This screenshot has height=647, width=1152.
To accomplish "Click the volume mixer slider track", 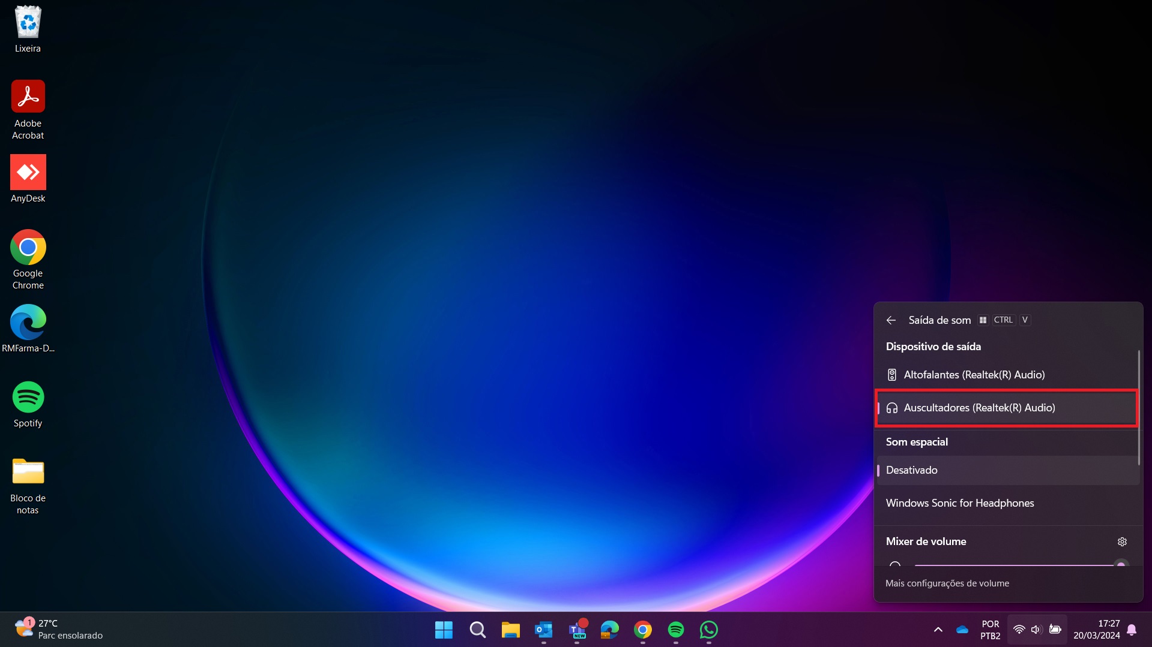I will [x=1015, y=565].
